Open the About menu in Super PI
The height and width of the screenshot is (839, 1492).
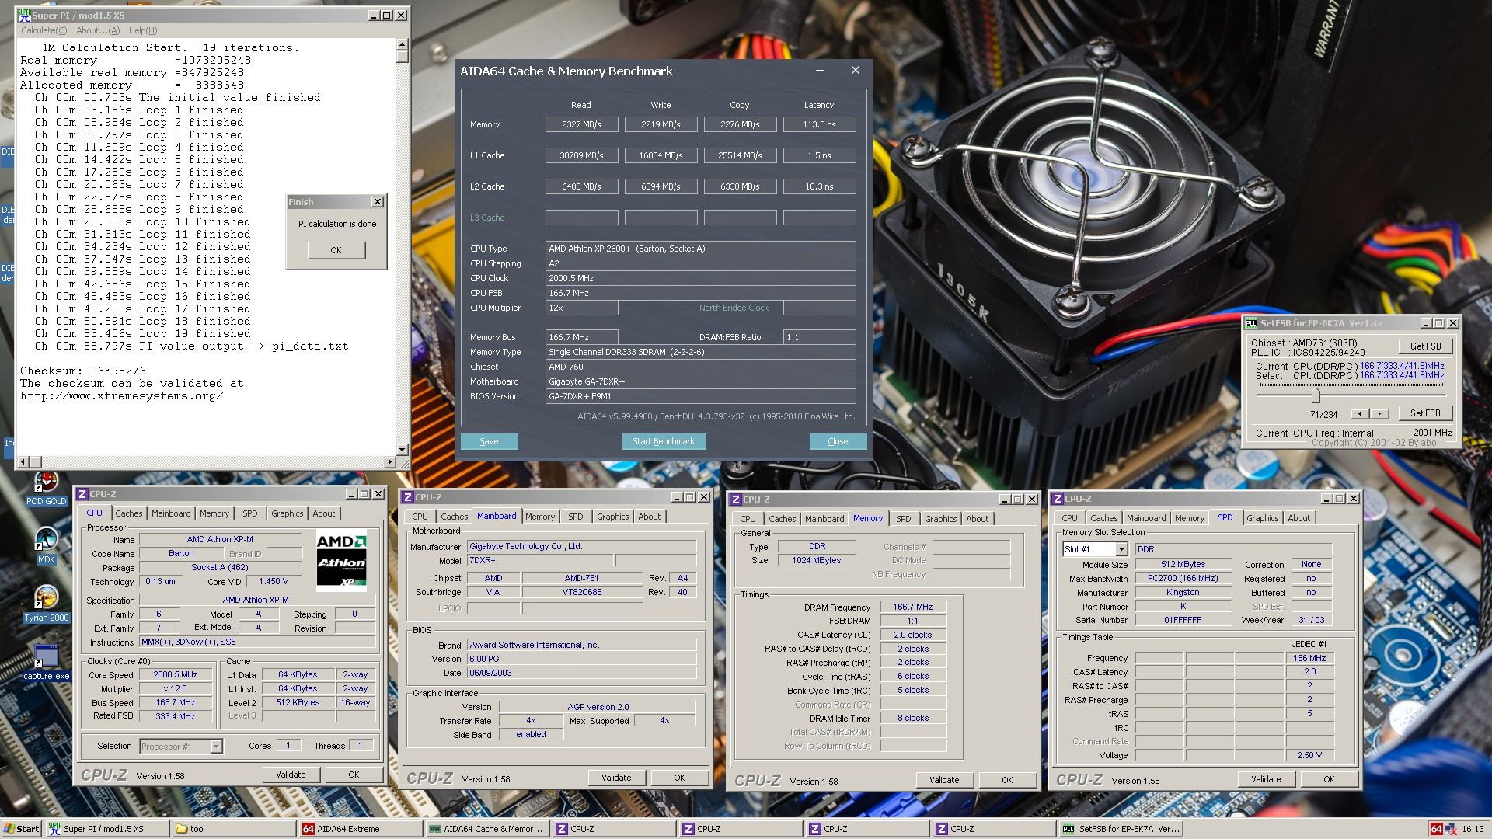[98, 30]
